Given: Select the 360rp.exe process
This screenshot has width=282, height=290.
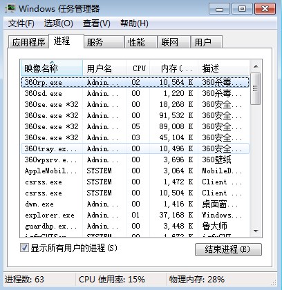Looking at the screenshot, I should coord(135,82).
